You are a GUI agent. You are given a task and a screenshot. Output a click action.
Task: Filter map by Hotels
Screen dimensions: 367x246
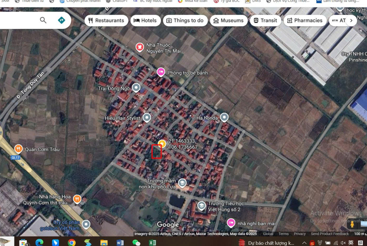coord(146,21)
